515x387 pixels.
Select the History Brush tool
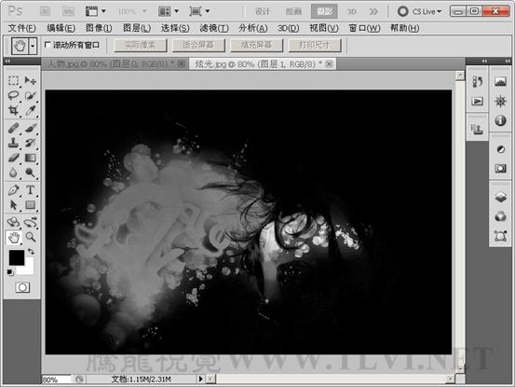tap(30, 143)
